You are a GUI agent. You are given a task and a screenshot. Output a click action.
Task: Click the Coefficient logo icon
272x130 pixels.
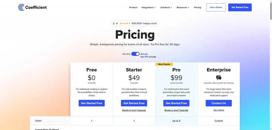tap(21, 7)
